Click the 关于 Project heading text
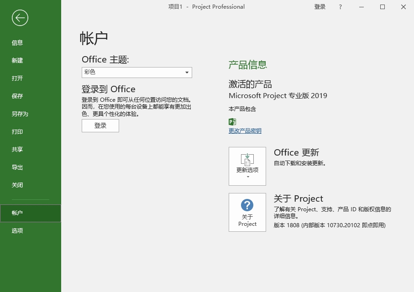This screenshot has width=414, height=292. pyautogui.click(x=299, y=198)
